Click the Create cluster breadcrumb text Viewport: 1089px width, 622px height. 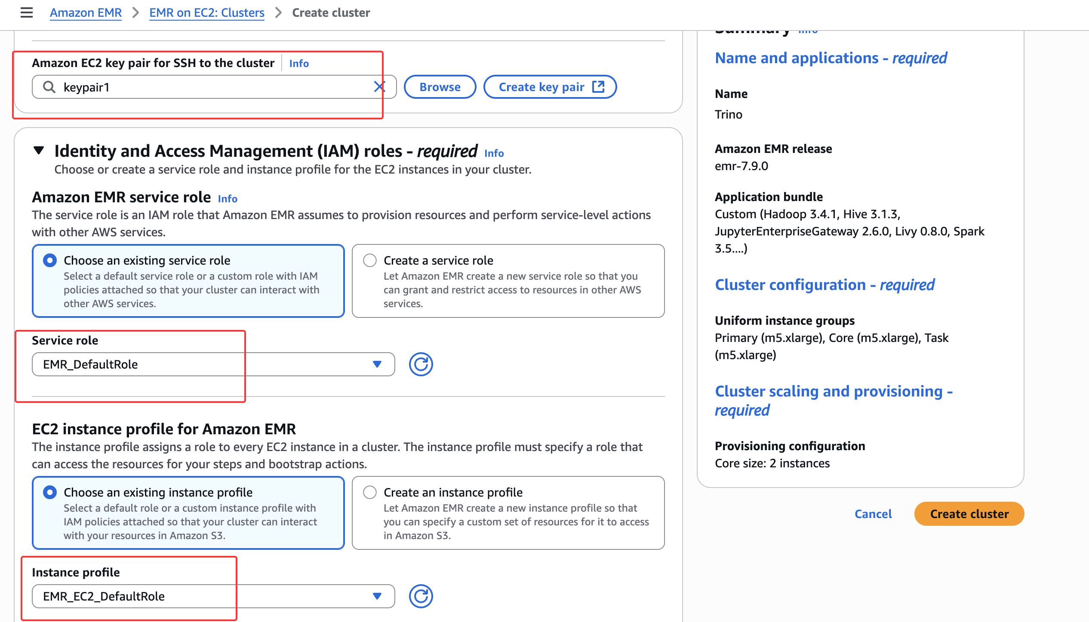click(x=331, y=12)
